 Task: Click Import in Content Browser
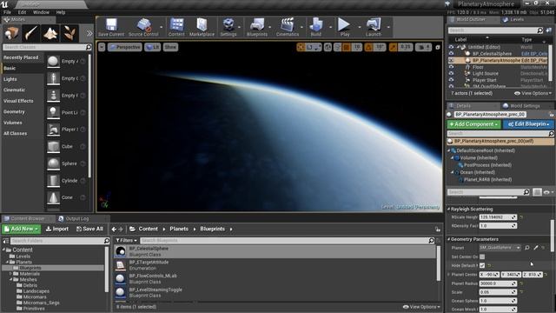coord(57,229)
